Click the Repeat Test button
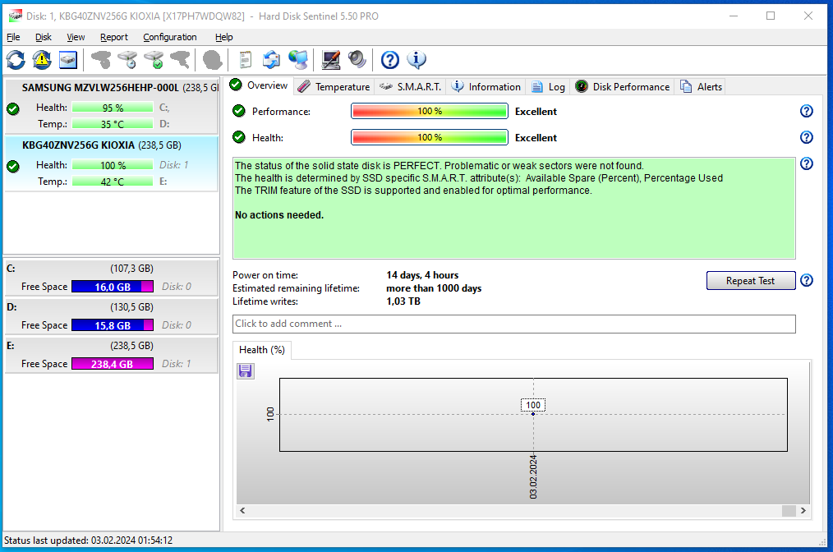Viewport: 833px width, 552px height. [x=751, y=280]
